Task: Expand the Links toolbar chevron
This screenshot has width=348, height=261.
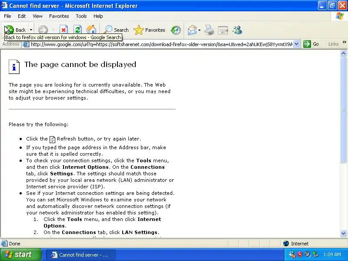Action: 344,42
